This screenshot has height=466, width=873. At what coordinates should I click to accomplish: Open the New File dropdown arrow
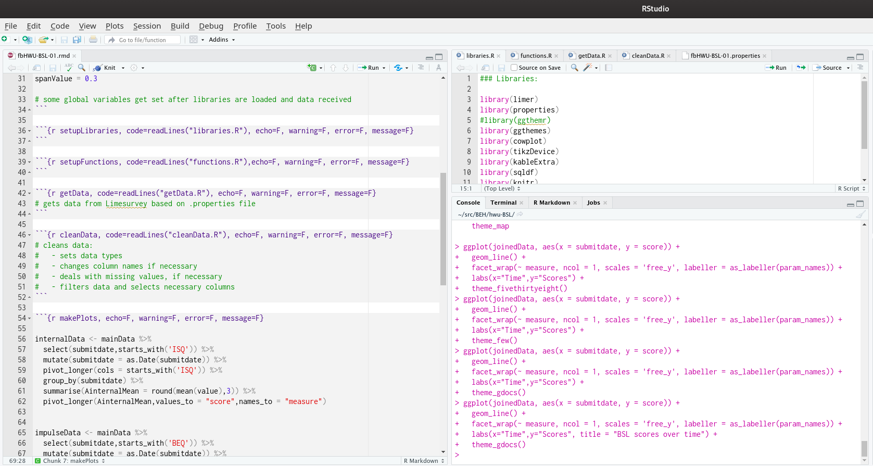coord(15,40)
